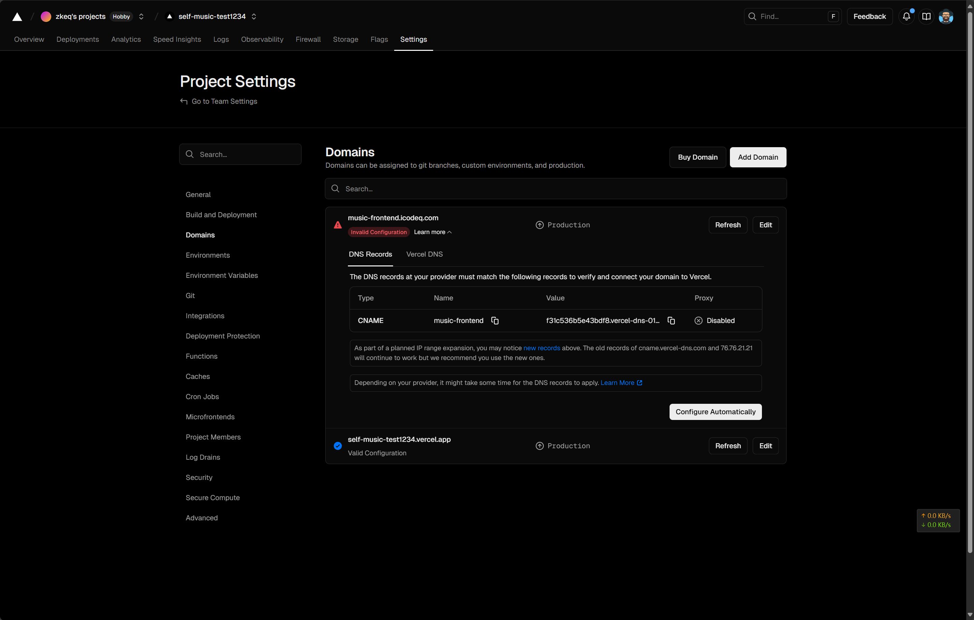Expand the project switcher chevrons
Screen dimensions: 974x620
tap(254, 17)
